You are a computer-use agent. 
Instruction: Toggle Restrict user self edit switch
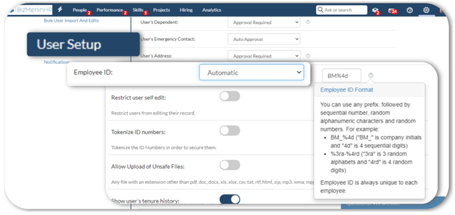(230, 97)
